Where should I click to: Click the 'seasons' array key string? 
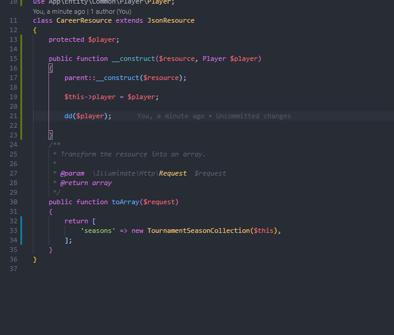(97, 230)
